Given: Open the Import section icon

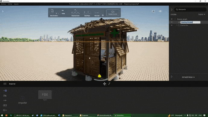Looking at the screenshot, I should coord(5,91).
